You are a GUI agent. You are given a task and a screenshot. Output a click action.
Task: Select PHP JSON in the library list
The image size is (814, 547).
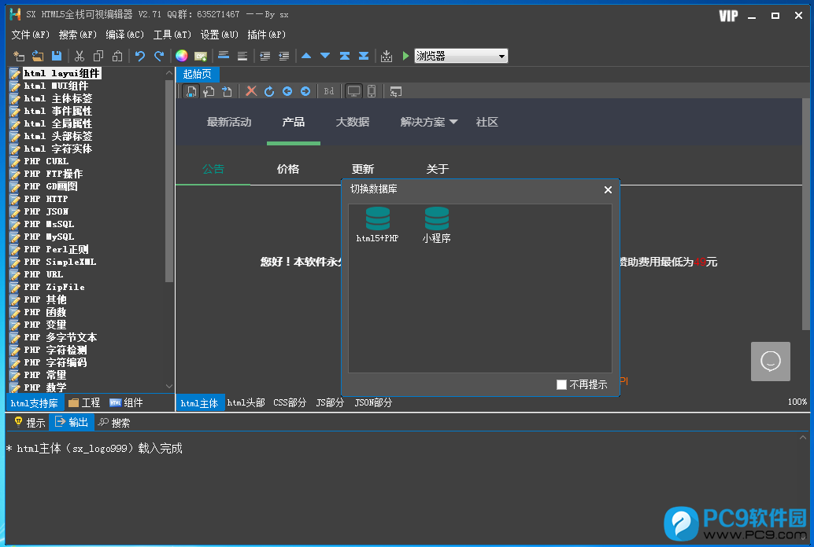point(46,211)
